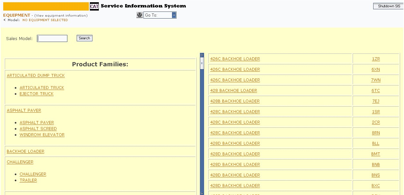
Task: Open the TRAILER link
Action: [x=28, y=180]
